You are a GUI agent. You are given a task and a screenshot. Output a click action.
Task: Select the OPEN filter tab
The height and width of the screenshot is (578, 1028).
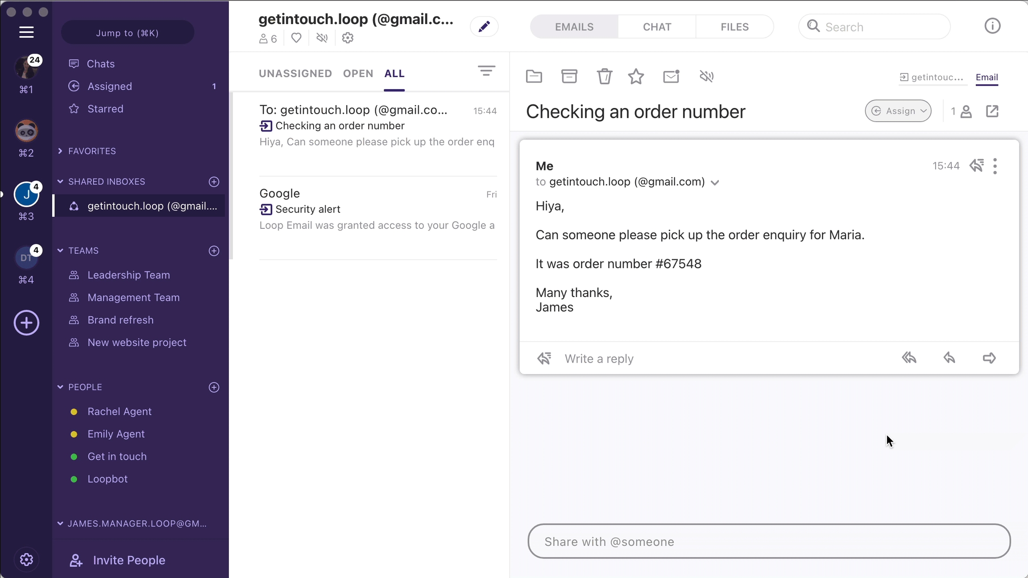[358, 74]
